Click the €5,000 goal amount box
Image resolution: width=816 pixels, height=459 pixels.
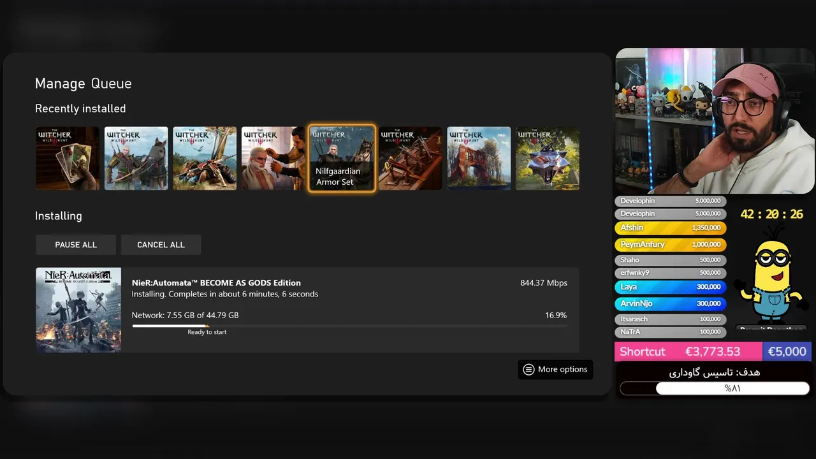(787, 351)
